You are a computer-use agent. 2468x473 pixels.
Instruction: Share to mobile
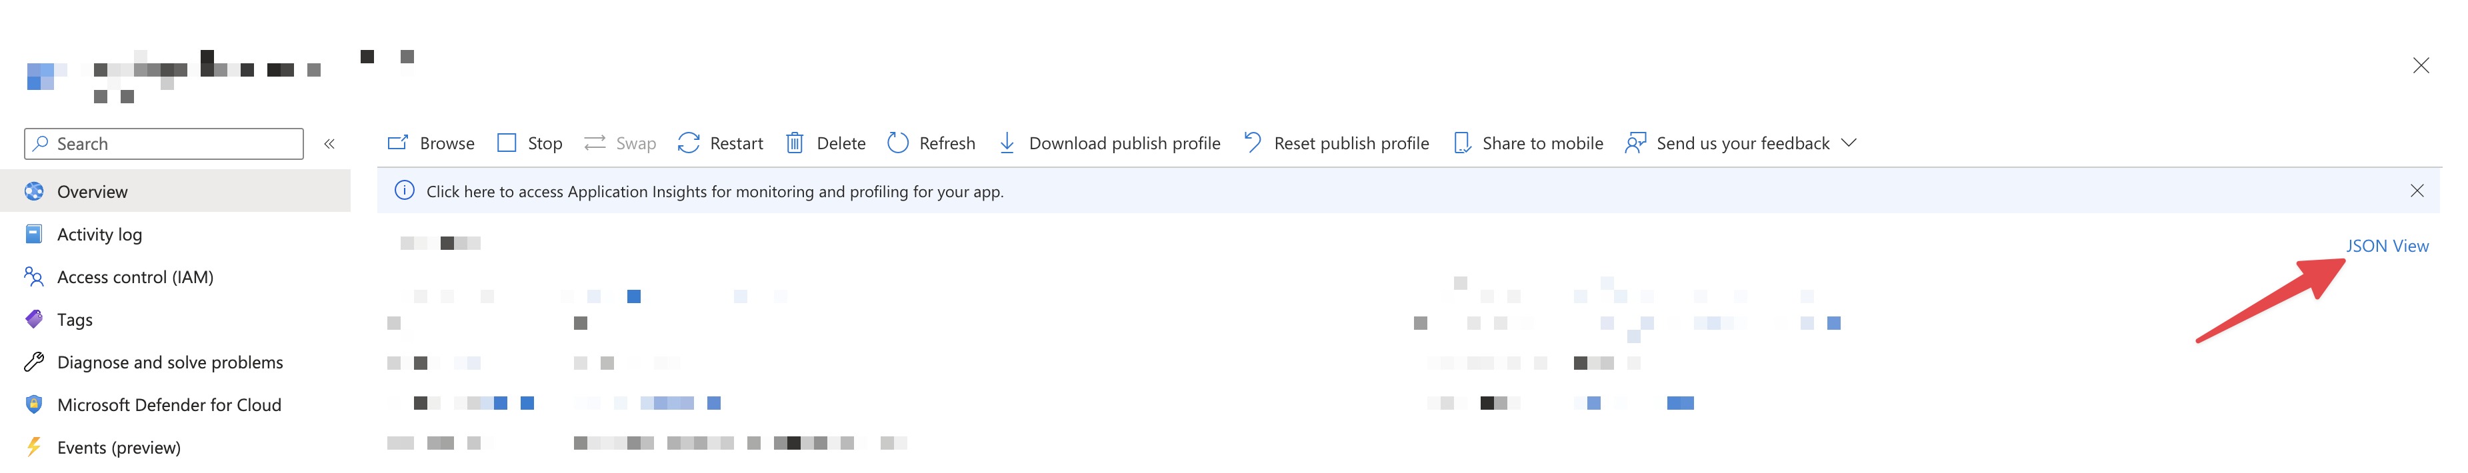point(1528,143)
